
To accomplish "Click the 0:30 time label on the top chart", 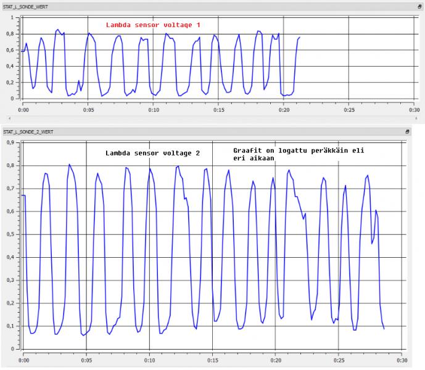I will (415, 110).
